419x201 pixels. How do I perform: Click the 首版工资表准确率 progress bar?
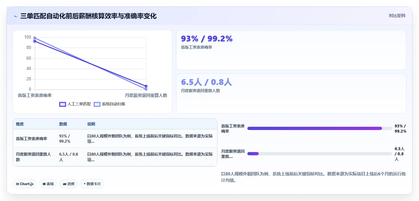coord(319,128)
